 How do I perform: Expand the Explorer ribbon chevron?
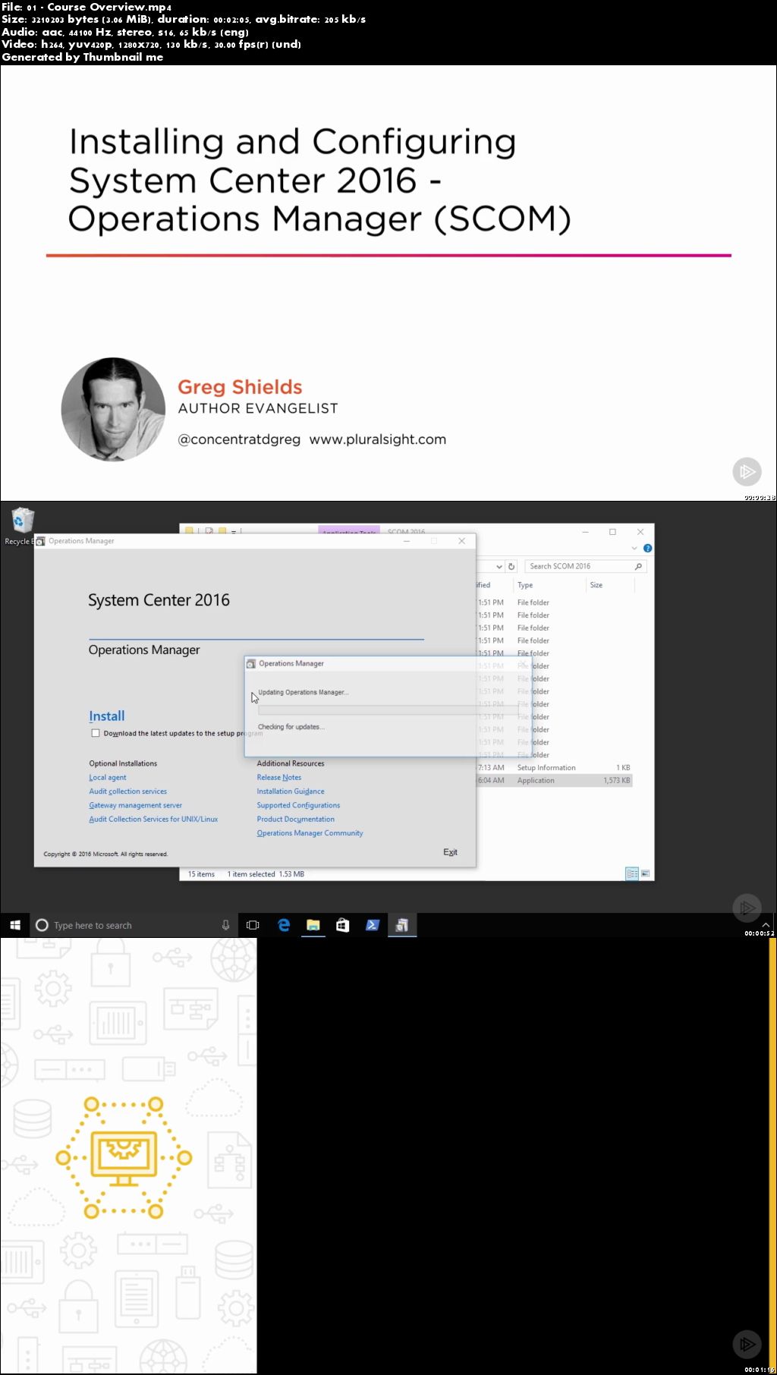(x=634, y=548)
